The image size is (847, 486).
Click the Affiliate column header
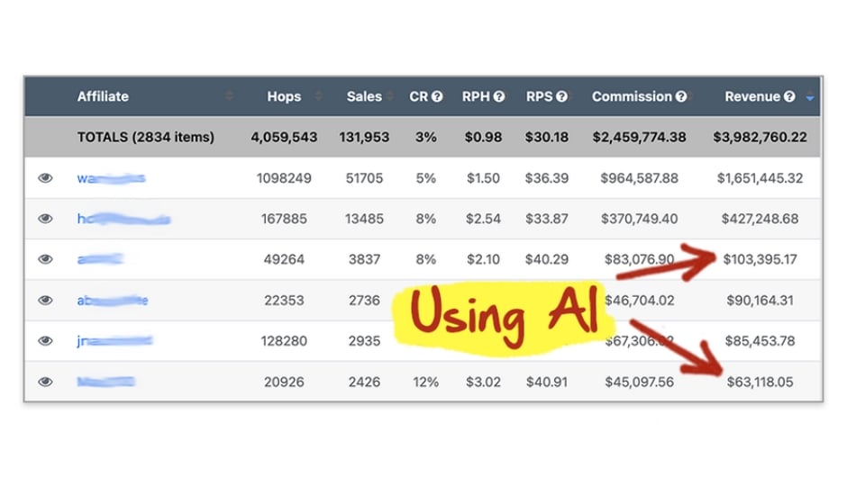[103, 96]
